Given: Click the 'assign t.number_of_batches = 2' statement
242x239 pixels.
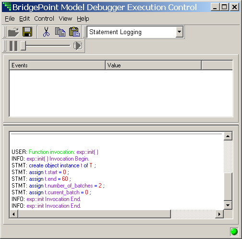Looking at the screenshot, I should [x=58, y=186].
